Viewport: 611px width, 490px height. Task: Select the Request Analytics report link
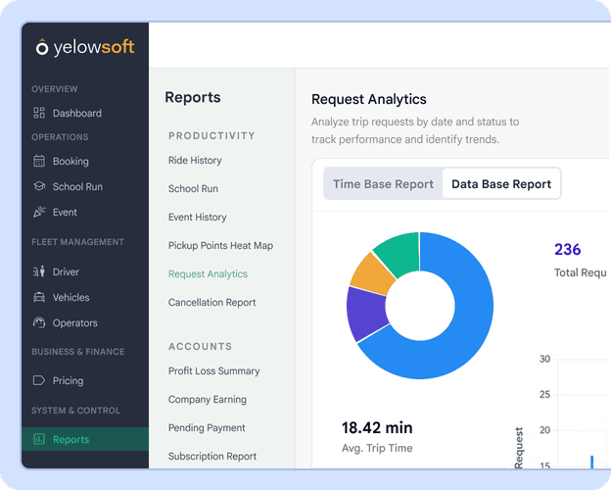coord(208,273)
